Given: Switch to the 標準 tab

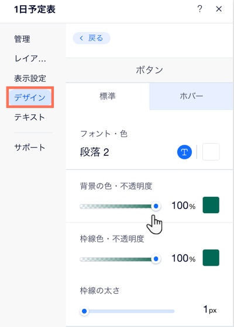Looking at the screenshot, I should pyautogui.click(x=108, y=96).
